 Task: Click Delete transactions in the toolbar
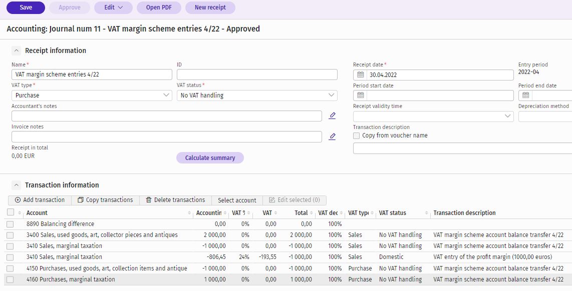pyautogui.click(x=175, y=200)
